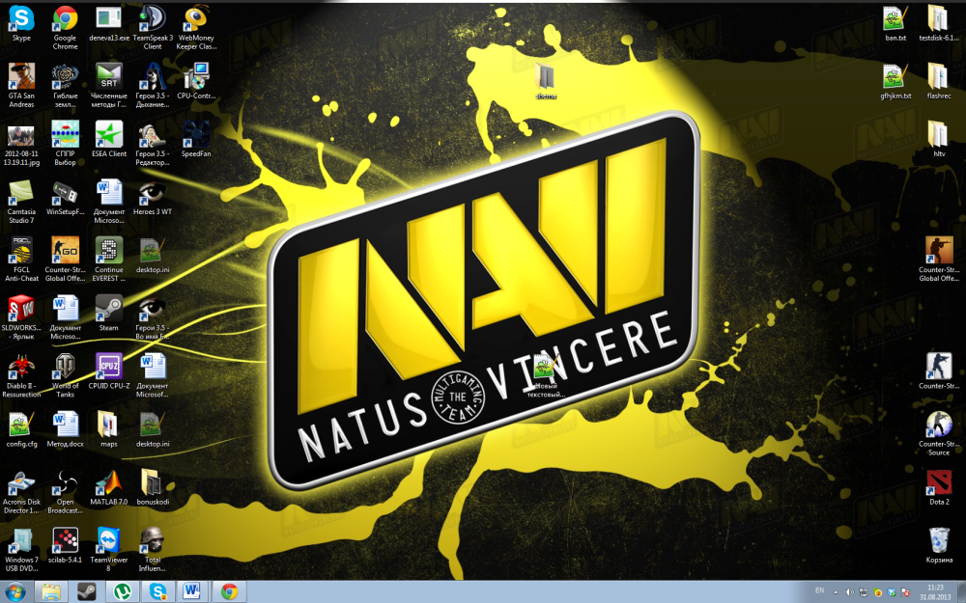Open Google Chrome from the taskbar

pyautogui.click(x=229, y=592)
